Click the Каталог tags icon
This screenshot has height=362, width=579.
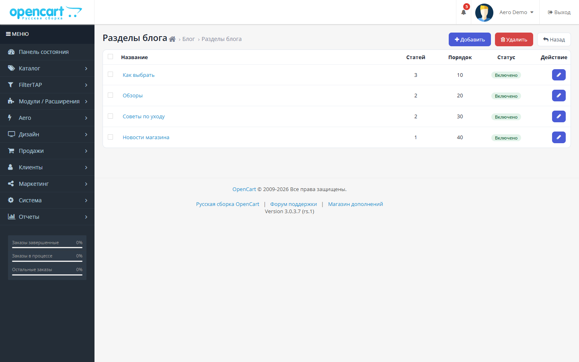coord(11,68)
